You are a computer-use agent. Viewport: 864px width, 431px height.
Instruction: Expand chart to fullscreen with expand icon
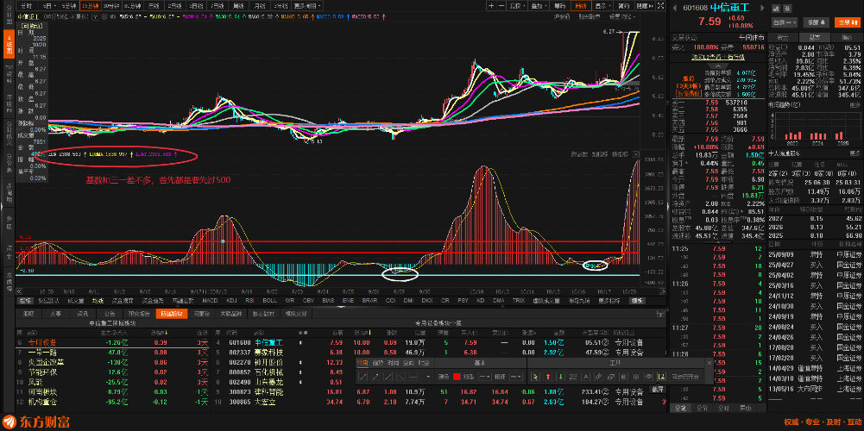click(661, 6)
